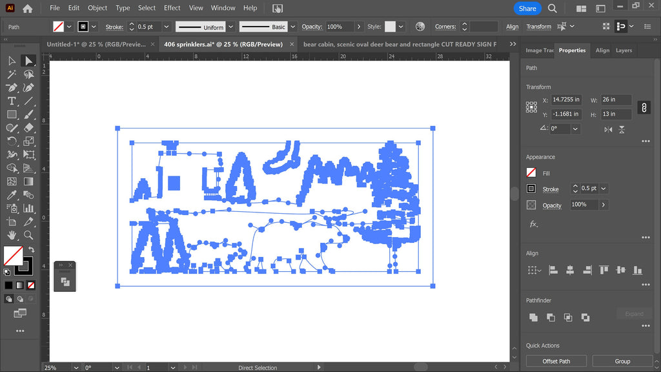661x372 pixels.
Task: Select the Gradient tool
Action: pos(28,181)
